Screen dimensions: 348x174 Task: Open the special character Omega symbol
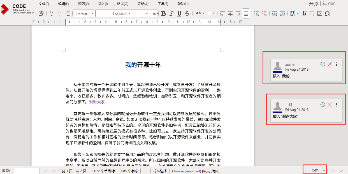(x=327, y=13)
